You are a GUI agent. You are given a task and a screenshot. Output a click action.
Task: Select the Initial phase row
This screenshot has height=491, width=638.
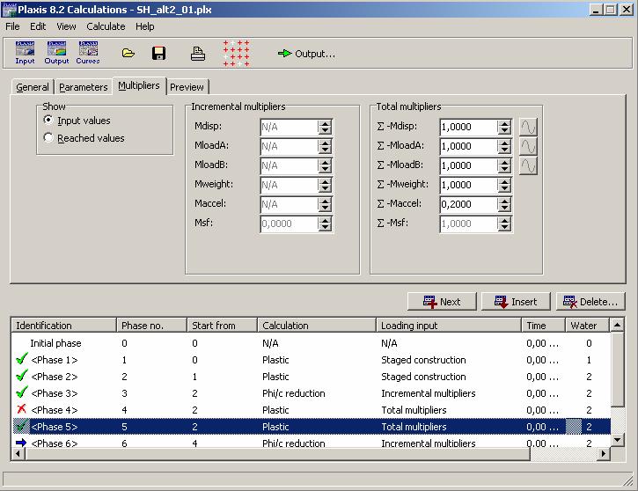pyautogui.click(x=312, y=343)
